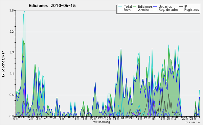Click the CC BY-SA 3.0 license text

[x=193, y=123]
